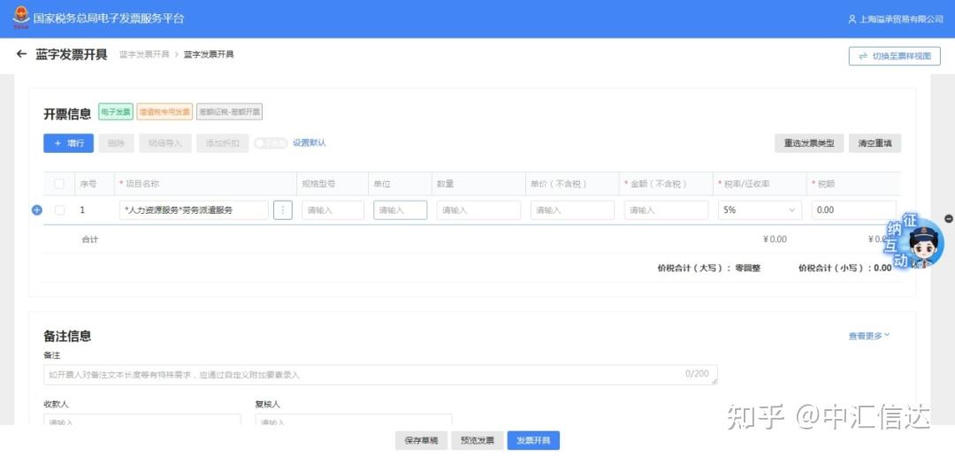Screen dimensions: 955x456
Task: Focus the 单价(不含税) input
Action: [572, 210]
